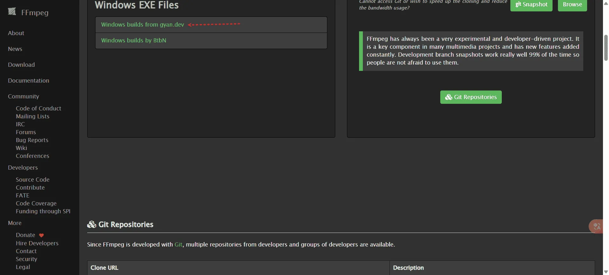
Task: Click the Git Repositories section heading
Action: click(x=120, y=224)
